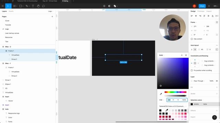Open the TailwindCSS Colors library dropdown

173,106
